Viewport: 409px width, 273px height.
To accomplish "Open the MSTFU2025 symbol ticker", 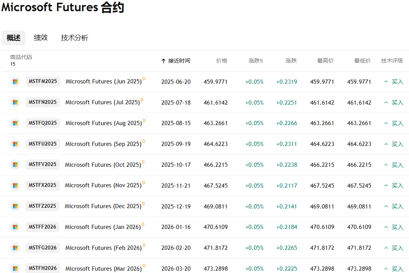I will 43,144.
